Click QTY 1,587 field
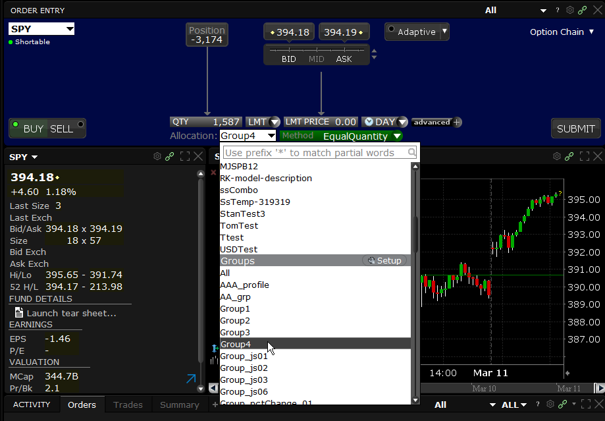Image resolution: width=605 pixels, height=421 pixels. coord(206,122)
